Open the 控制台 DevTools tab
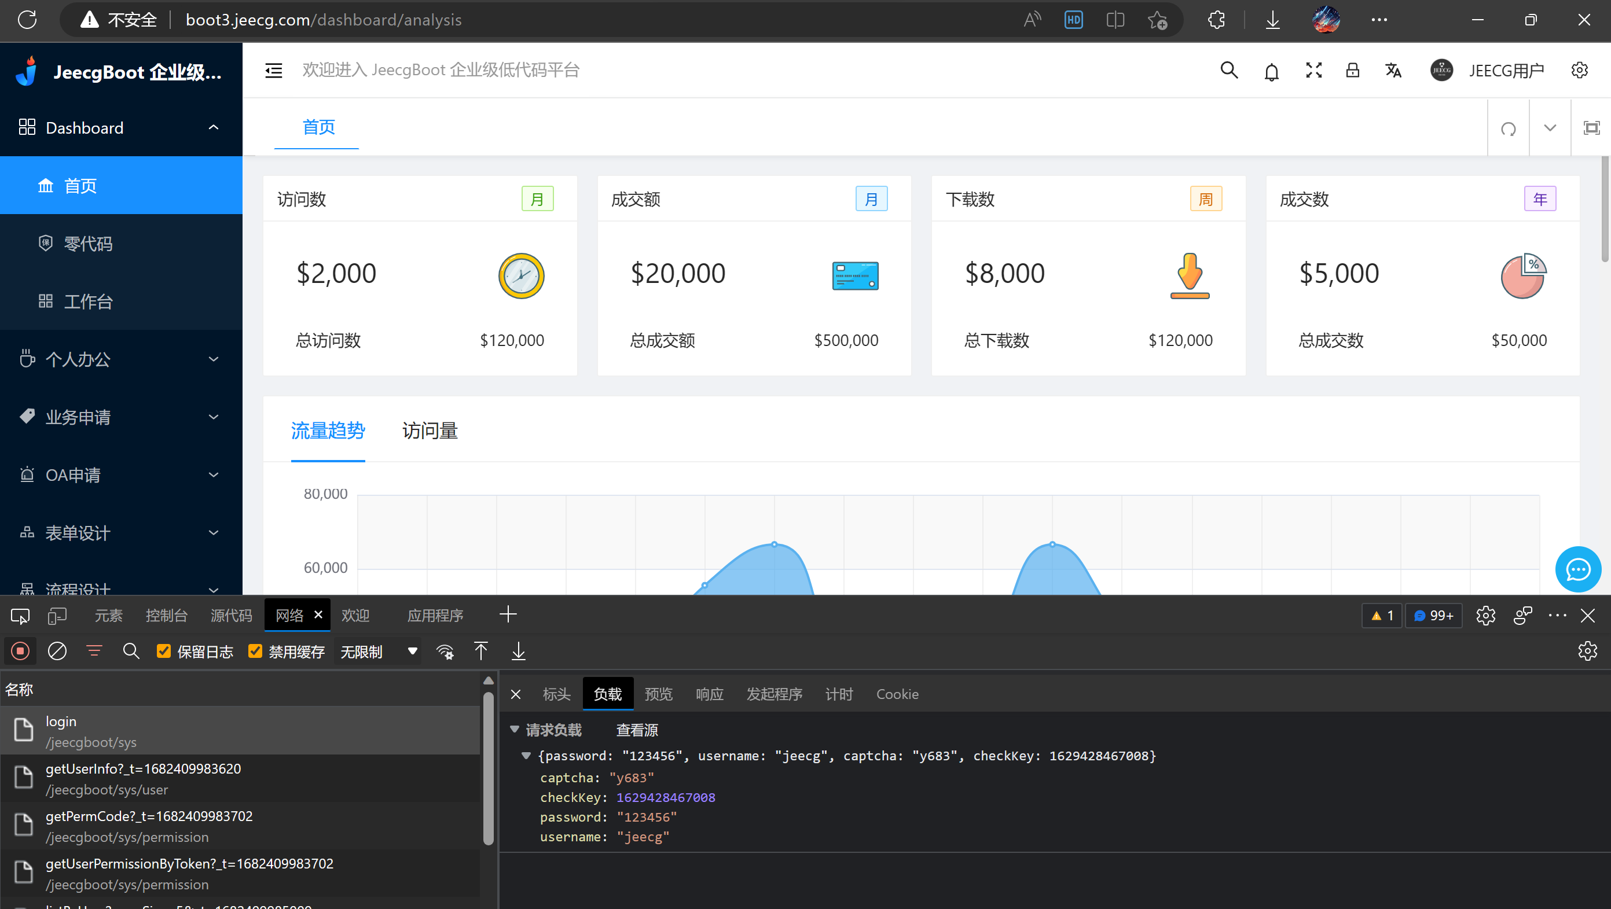1611x909 pixels. [166, 616]
